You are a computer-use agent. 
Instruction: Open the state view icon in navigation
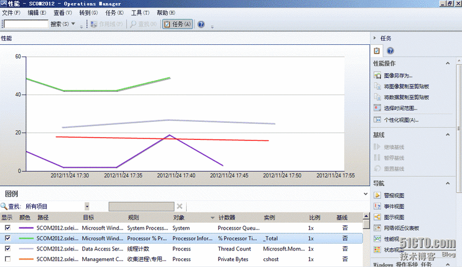378,249
